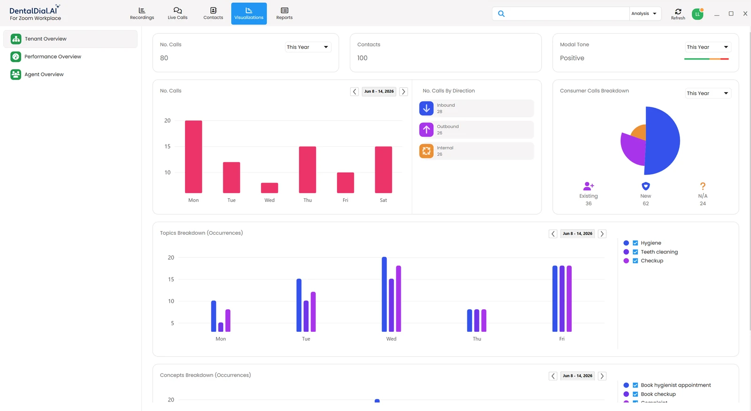Click the Inbound 28 calls row
This screenshot has height=411, width=751.
pos(476,108)
